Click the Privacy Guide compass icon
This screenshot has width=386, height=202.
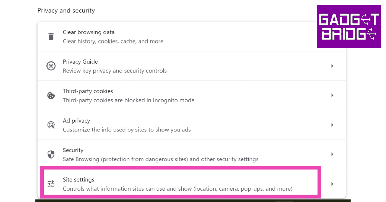[51, 66]
